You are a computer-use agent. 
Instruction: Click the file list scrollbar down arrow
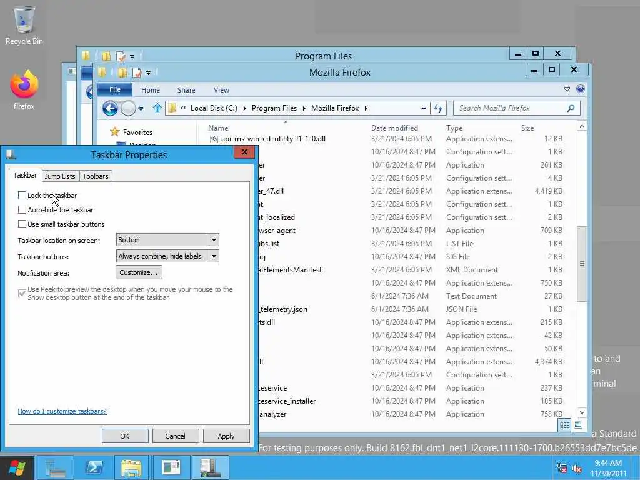(582, 412)
